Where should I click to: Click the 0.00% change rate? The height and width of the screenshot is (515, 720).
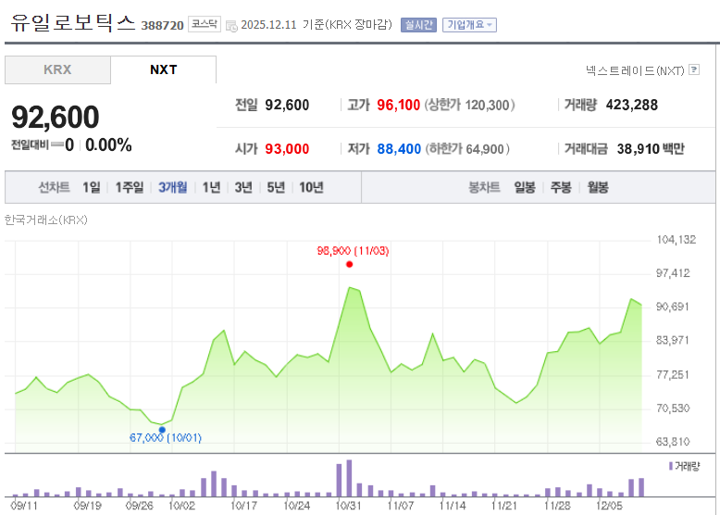108,145
